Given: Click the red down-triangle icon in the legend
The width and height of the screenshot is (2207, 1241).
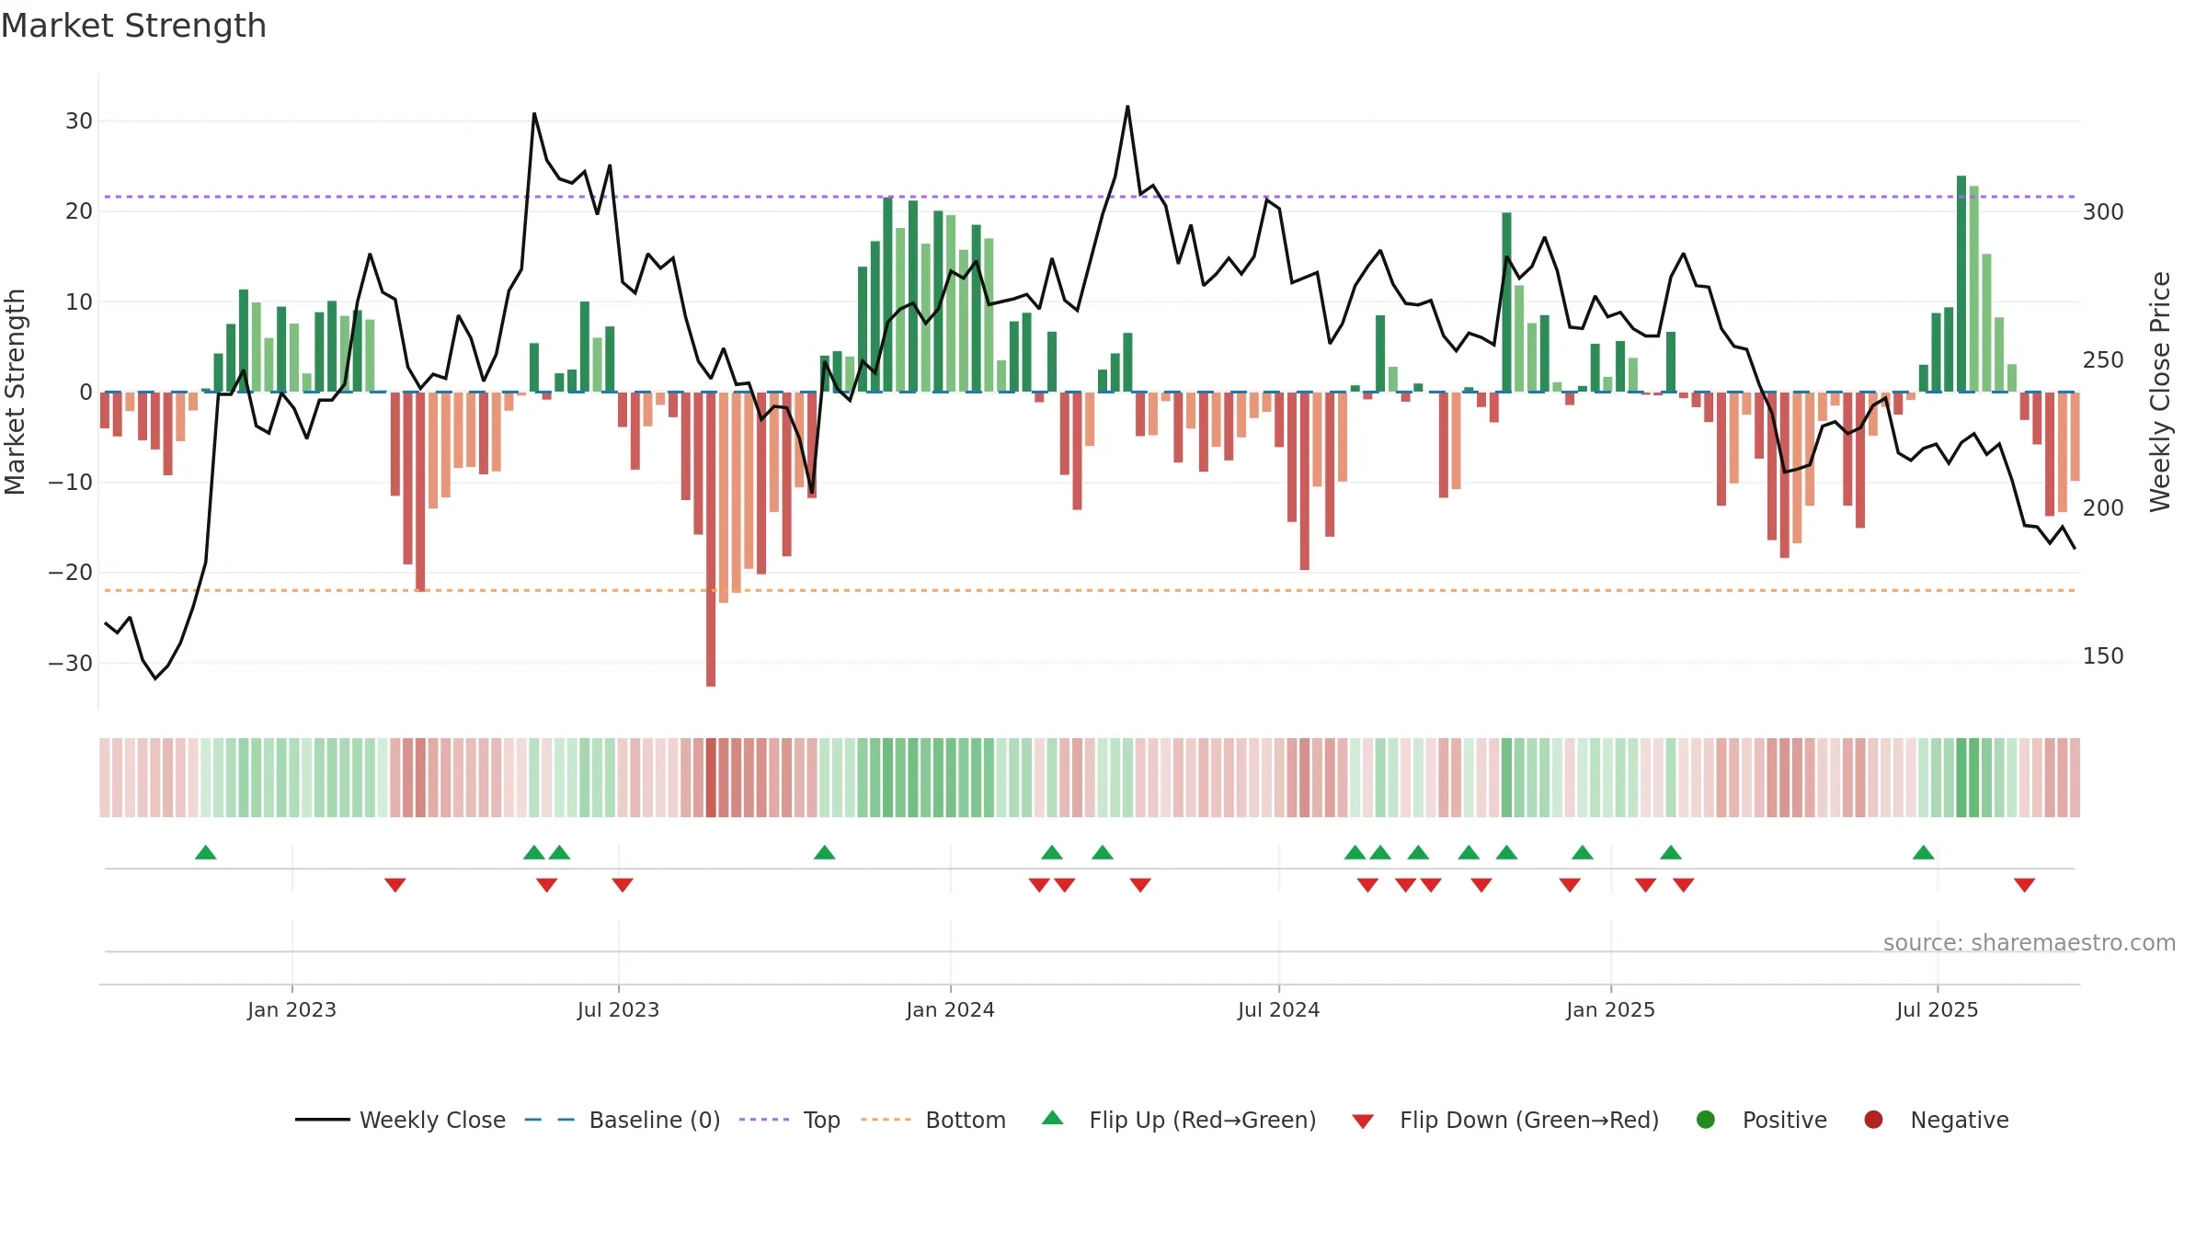Looking at the screenshot, I should [1363, 1121].
